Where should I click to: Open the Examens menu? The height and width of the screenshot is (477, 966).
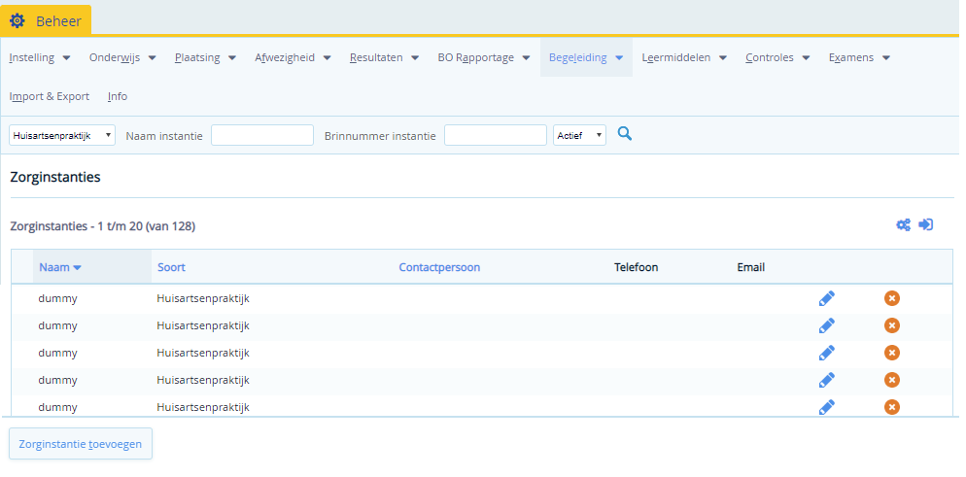[x=859, y=57]
